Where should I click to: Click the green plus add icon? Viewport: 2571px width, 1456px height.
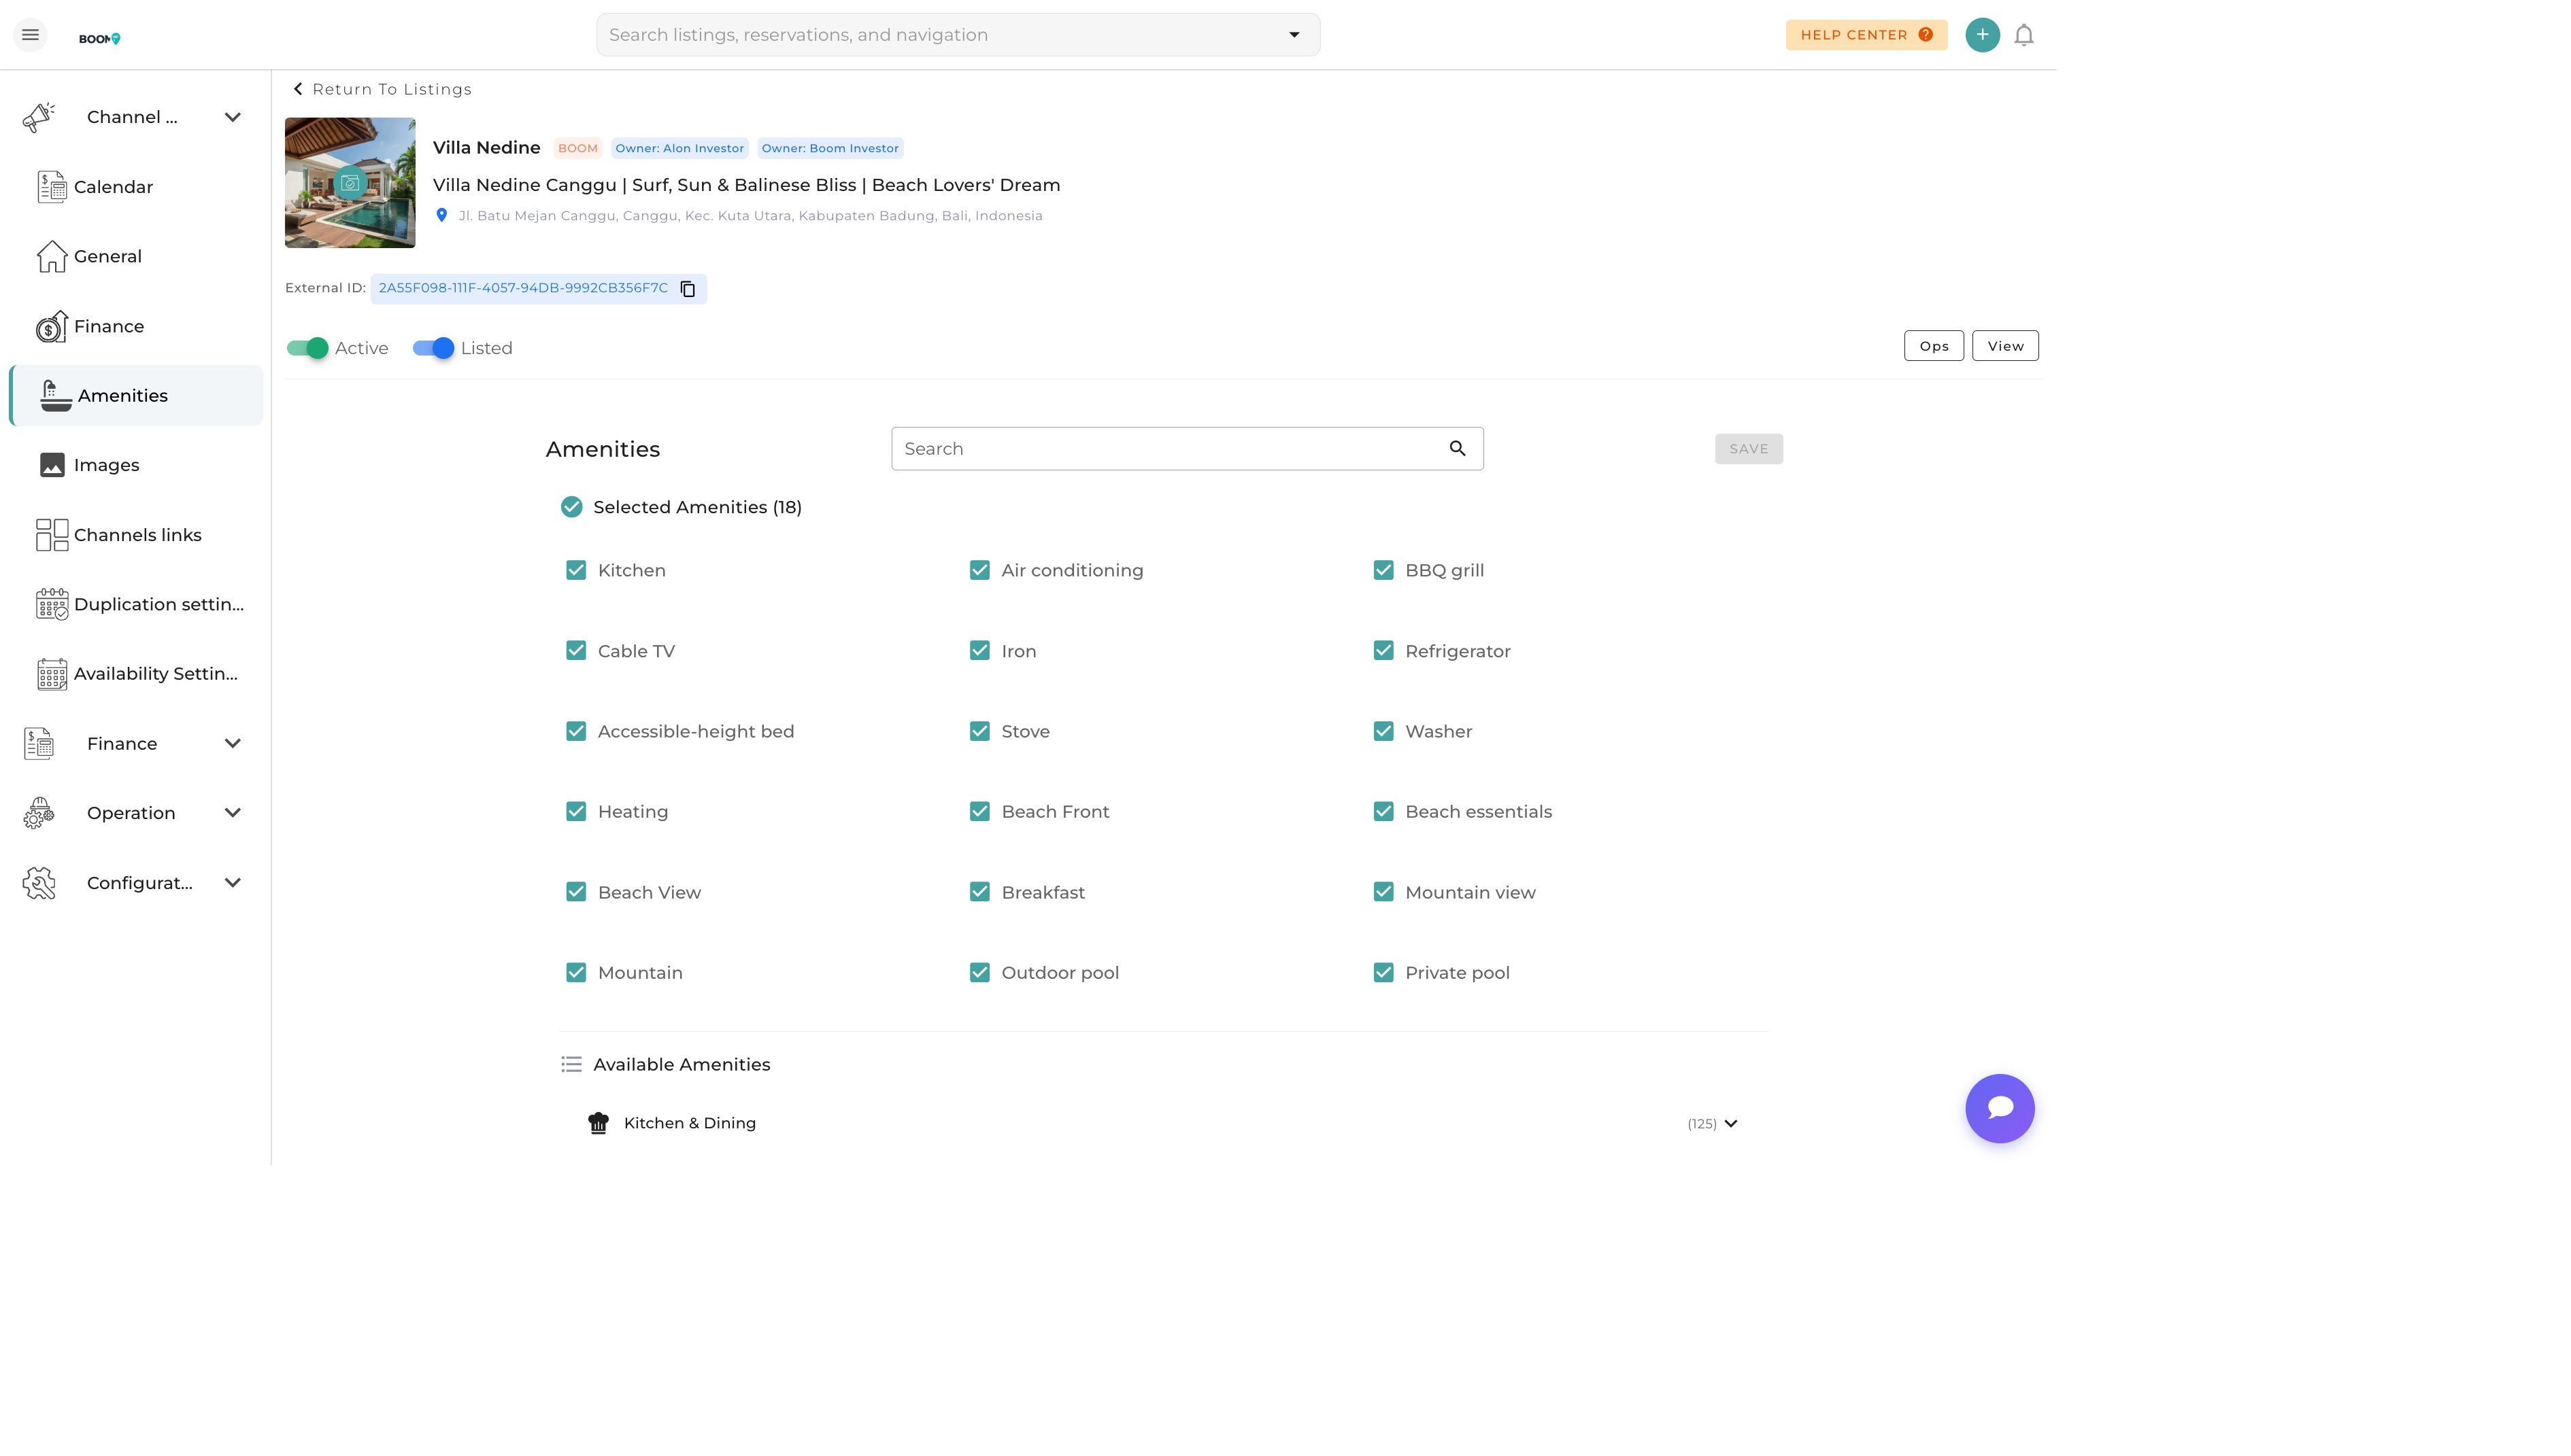tap(1981, 35)
